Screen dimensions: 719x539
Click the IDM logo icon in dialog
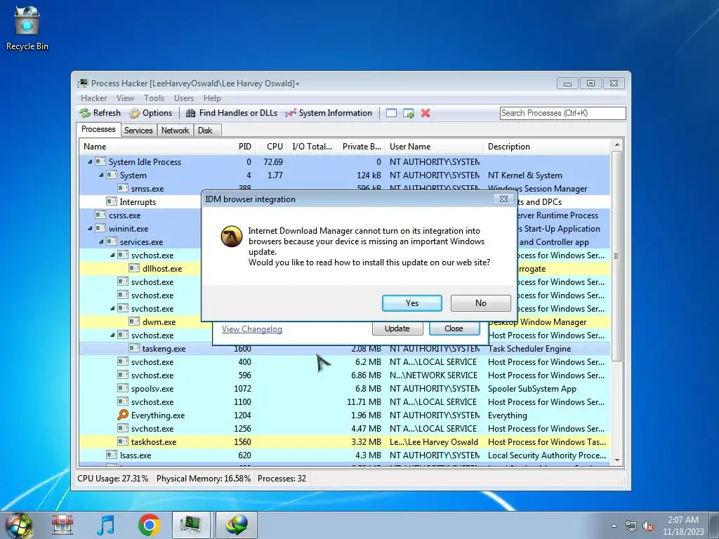tap(232, 237)
